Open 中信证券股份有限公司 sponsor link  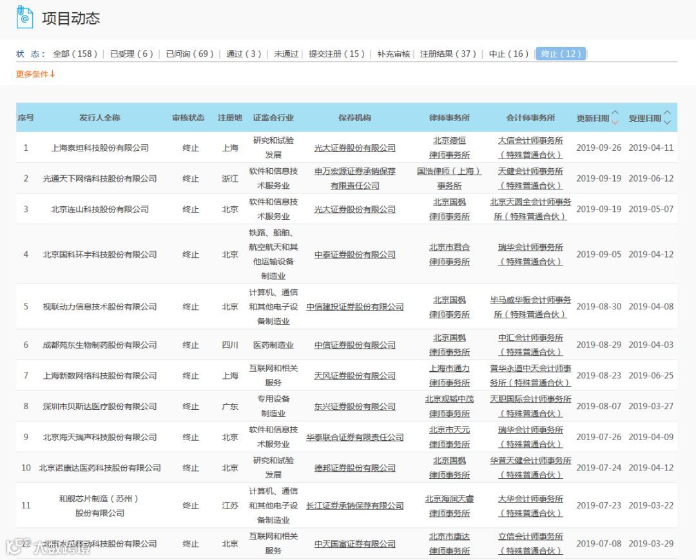coord(354,345)
